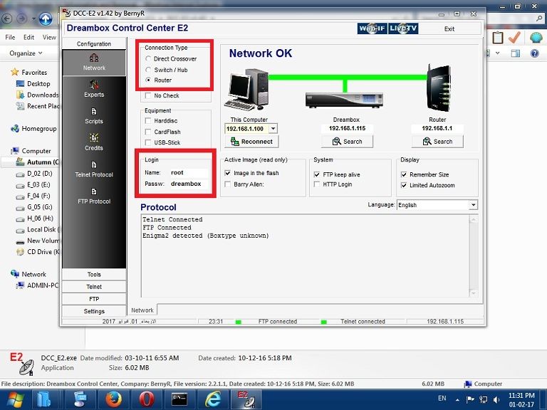The width and height of the screenshot is (547, 410).
Task: Expand the Settings sidebar section
Action: [94, 311]
